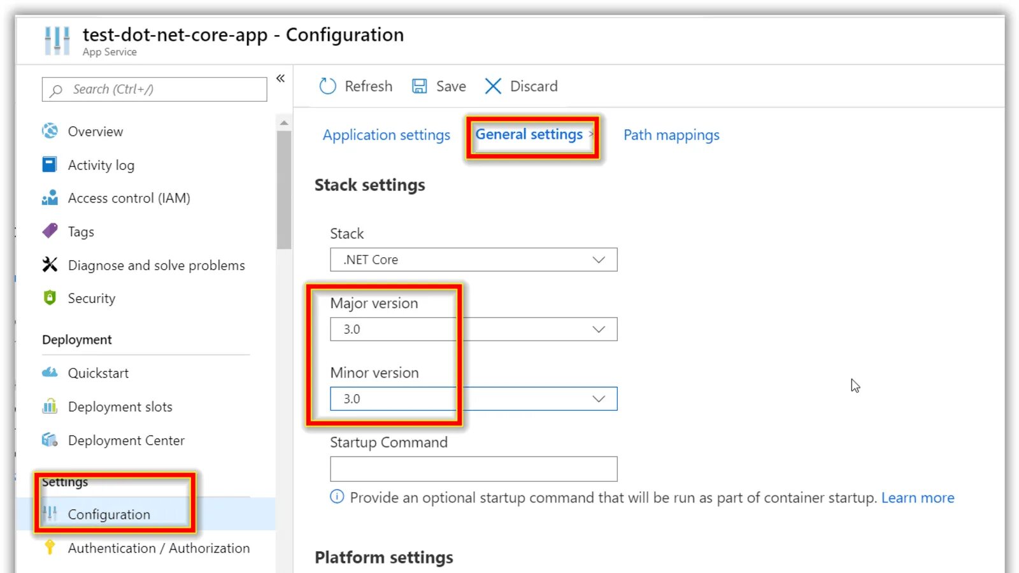This screenshot has width=1019, height=573.
Task: Switch to Application settings tab
Action: coord(386,135)
